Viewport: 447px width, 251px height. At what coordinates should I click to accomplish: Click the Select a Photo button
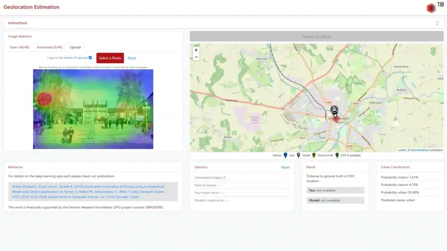click(110, 58)
